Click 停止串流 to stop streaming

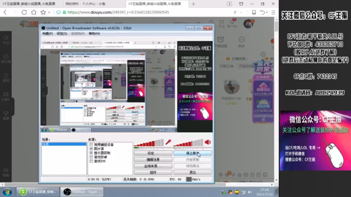click(193, 153)
